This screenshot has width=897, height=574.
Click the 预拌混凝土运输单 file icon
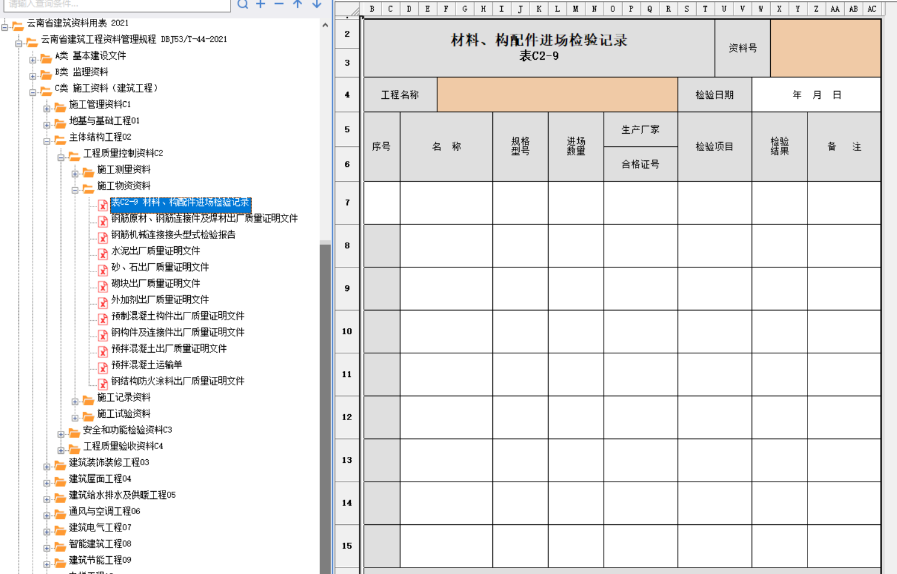(x=103, y=367)
